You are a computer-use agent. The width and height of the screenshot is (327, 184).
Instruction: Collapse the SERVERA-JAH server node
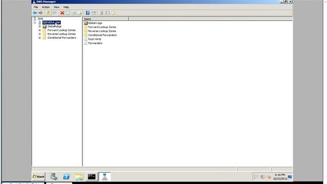[35, 22]
